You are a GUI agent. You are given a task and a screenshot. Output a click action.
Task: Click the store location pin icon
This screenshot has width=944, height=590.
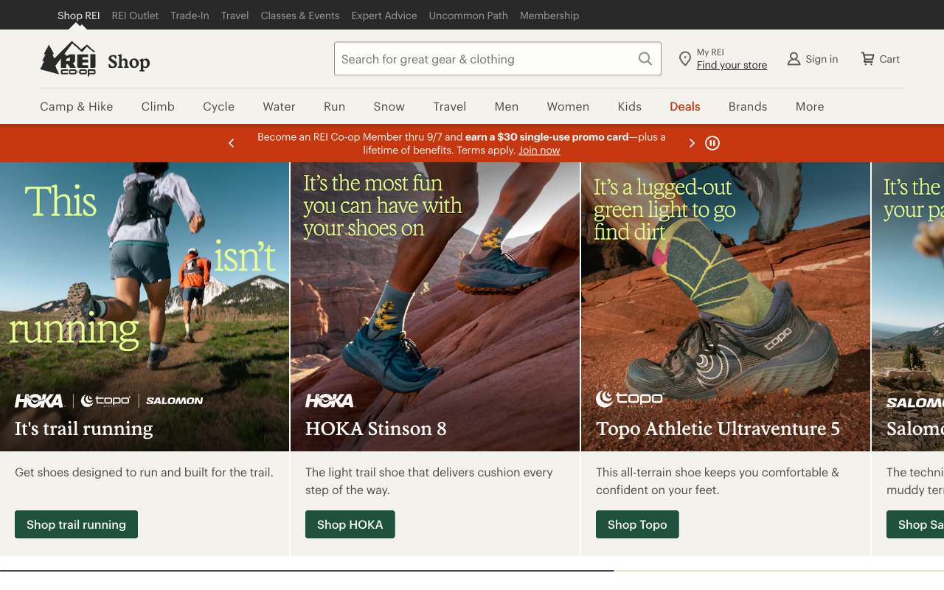pyautogui.click(x=685, y=59)
